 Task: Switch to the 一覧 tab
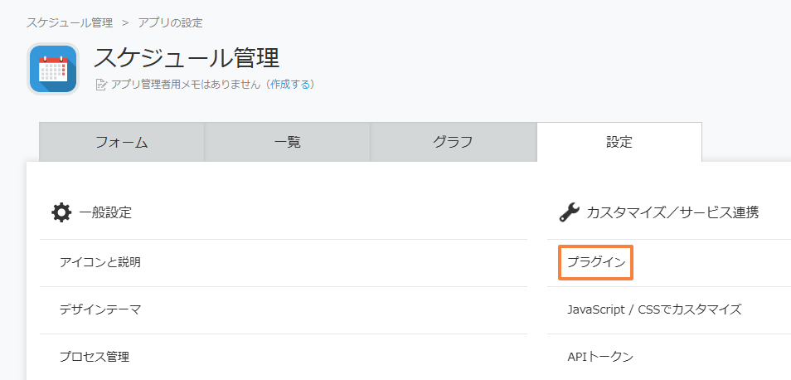[288, 143]
